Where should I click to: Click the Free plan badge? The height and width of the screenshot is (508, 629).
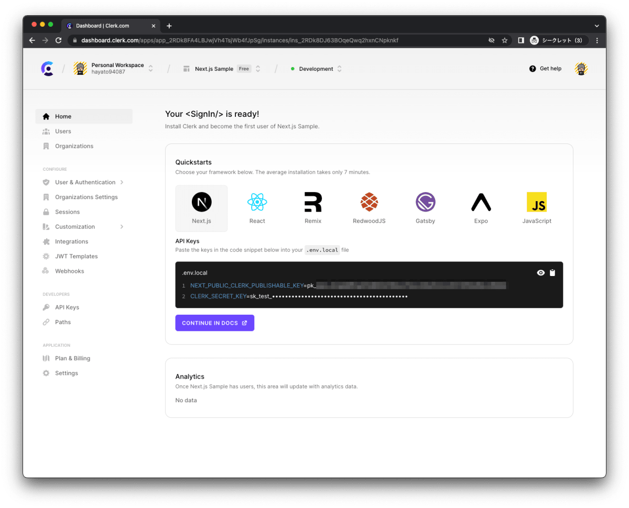point(244,69)
